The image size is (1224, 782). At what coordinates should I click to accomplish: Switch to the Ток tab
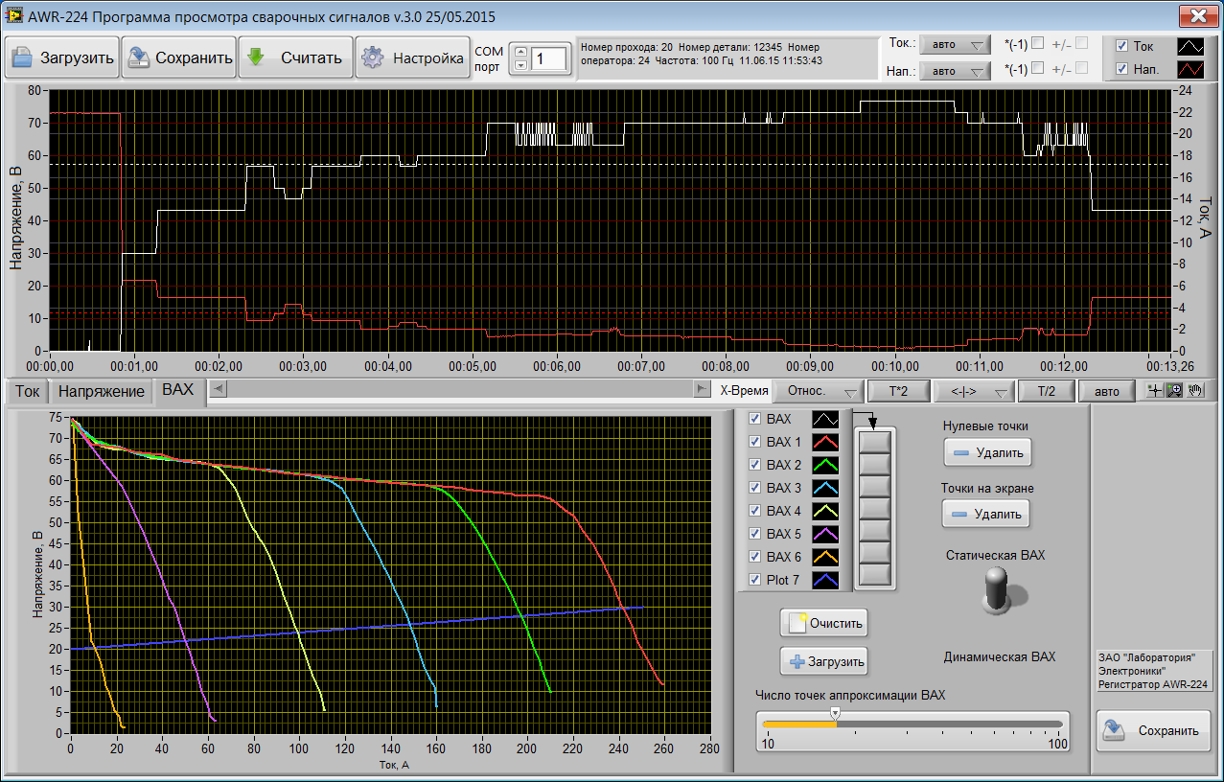tap(28, 391)
